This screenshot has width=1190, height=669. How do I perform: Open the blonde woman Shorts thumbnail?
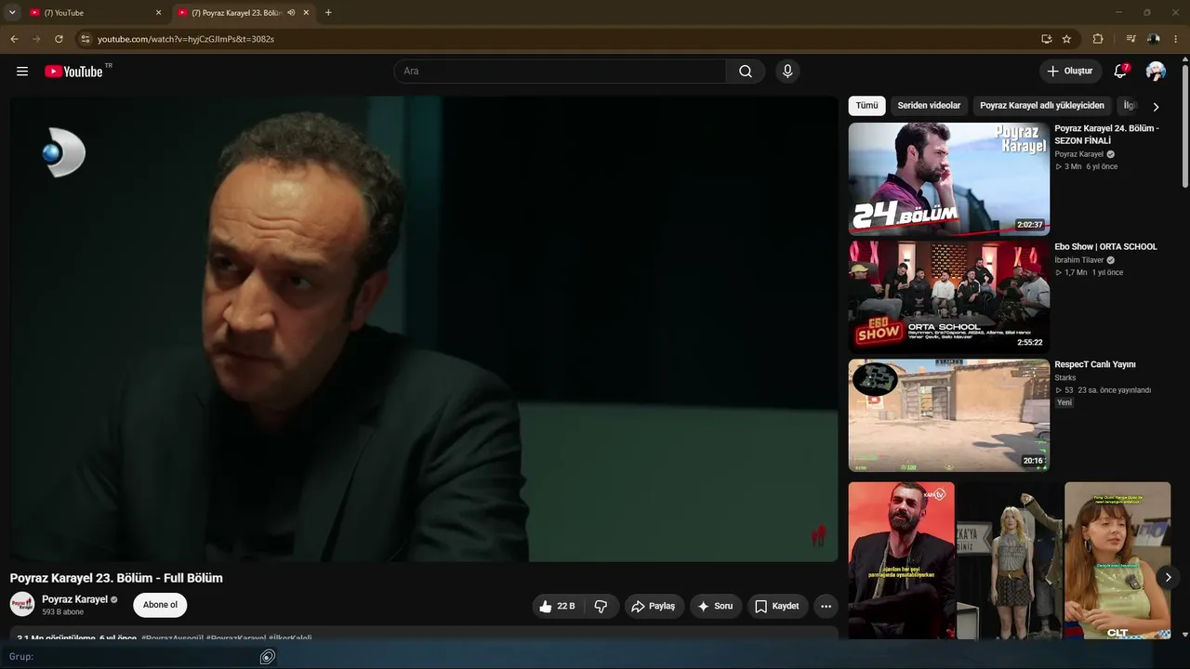coord(1010,560)
